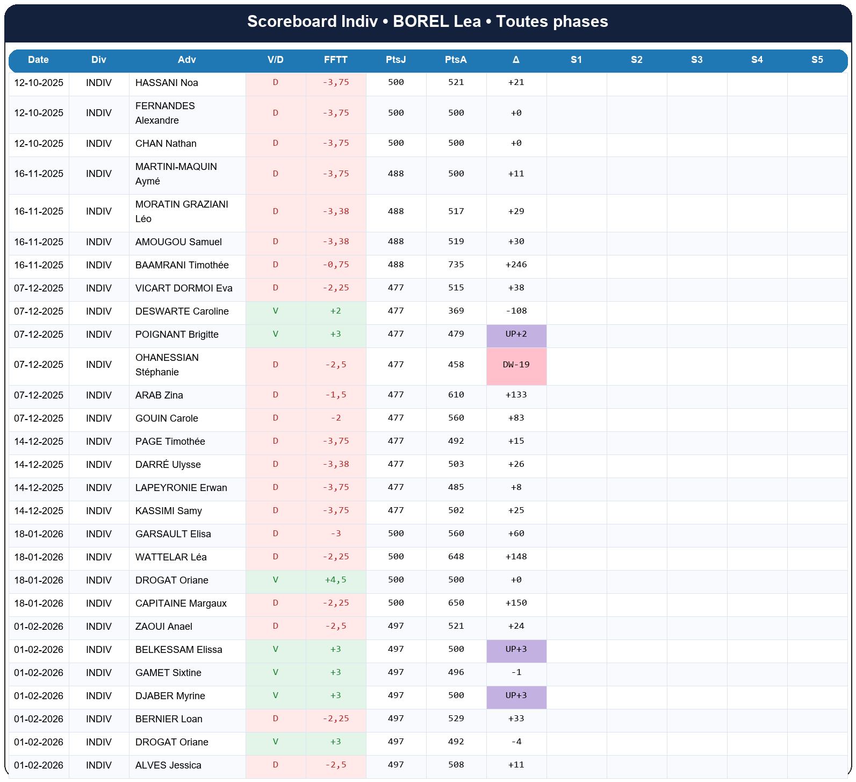This screenshot has width=856, height=782.
Task: Click the +246 delta value
Action: [x=516, y=265]
